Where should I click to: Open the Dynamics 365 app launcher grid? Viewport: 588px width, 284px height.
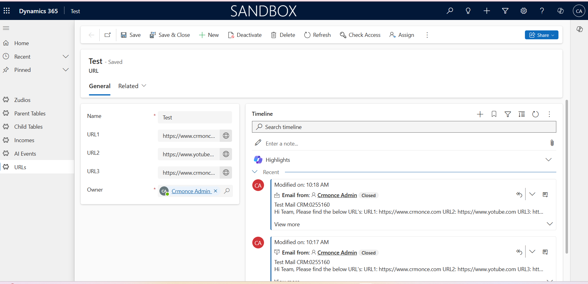[x=7, y=11]
